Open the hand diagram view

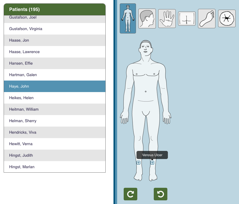167,19
